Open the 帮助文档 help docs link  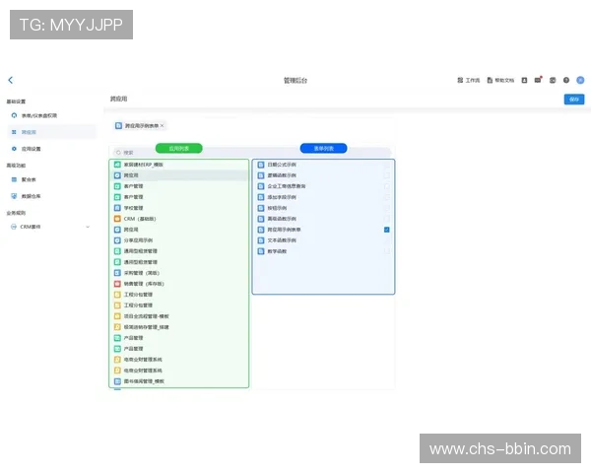click(x=500, y=80)
